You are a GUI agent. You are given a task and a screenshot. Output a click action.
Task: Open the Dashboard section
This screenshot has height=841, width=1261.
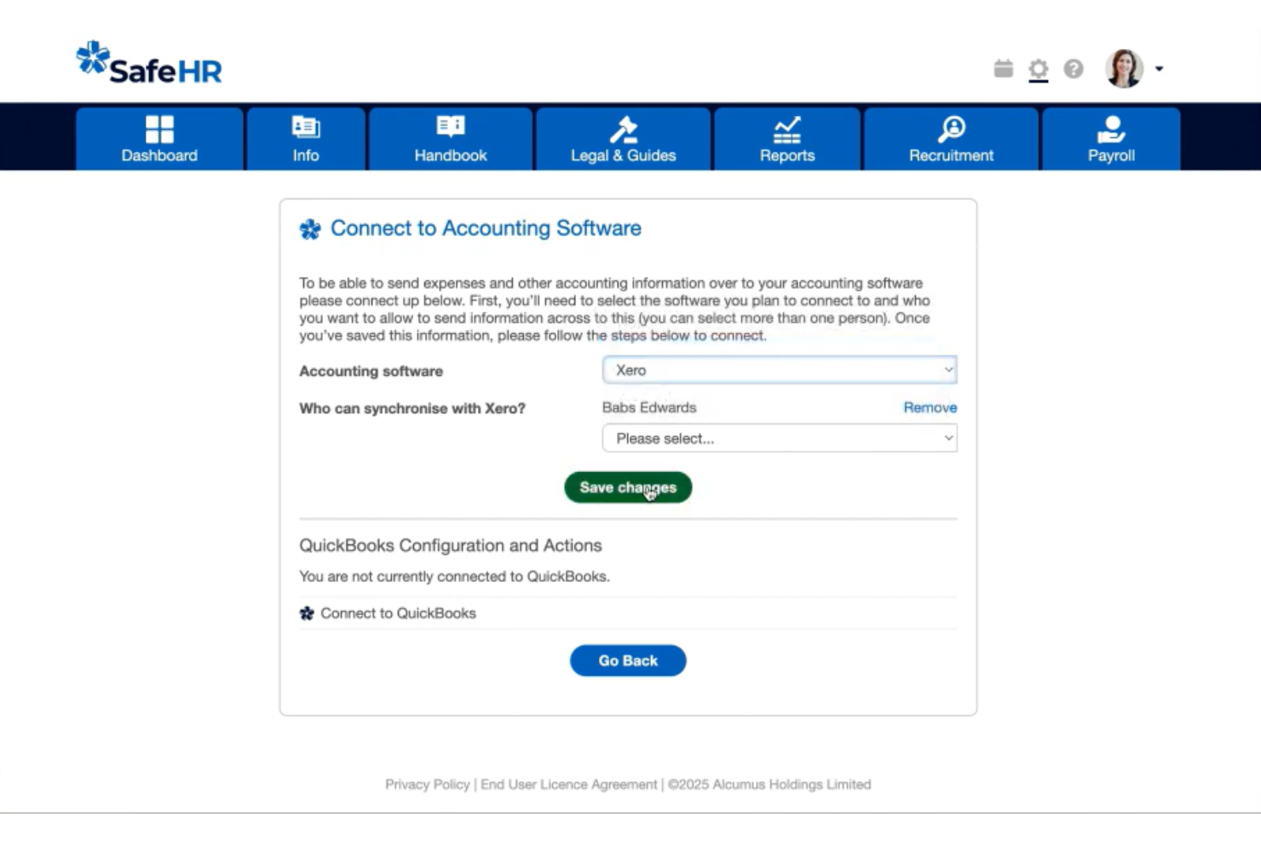tap(159, 139)
